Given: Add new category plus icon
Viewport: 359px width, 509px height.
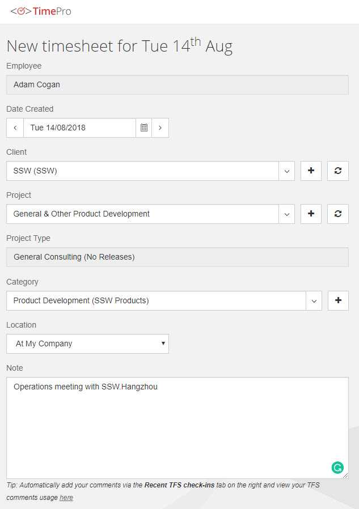Looking at the screenshot, I should (x=338, y=300).
